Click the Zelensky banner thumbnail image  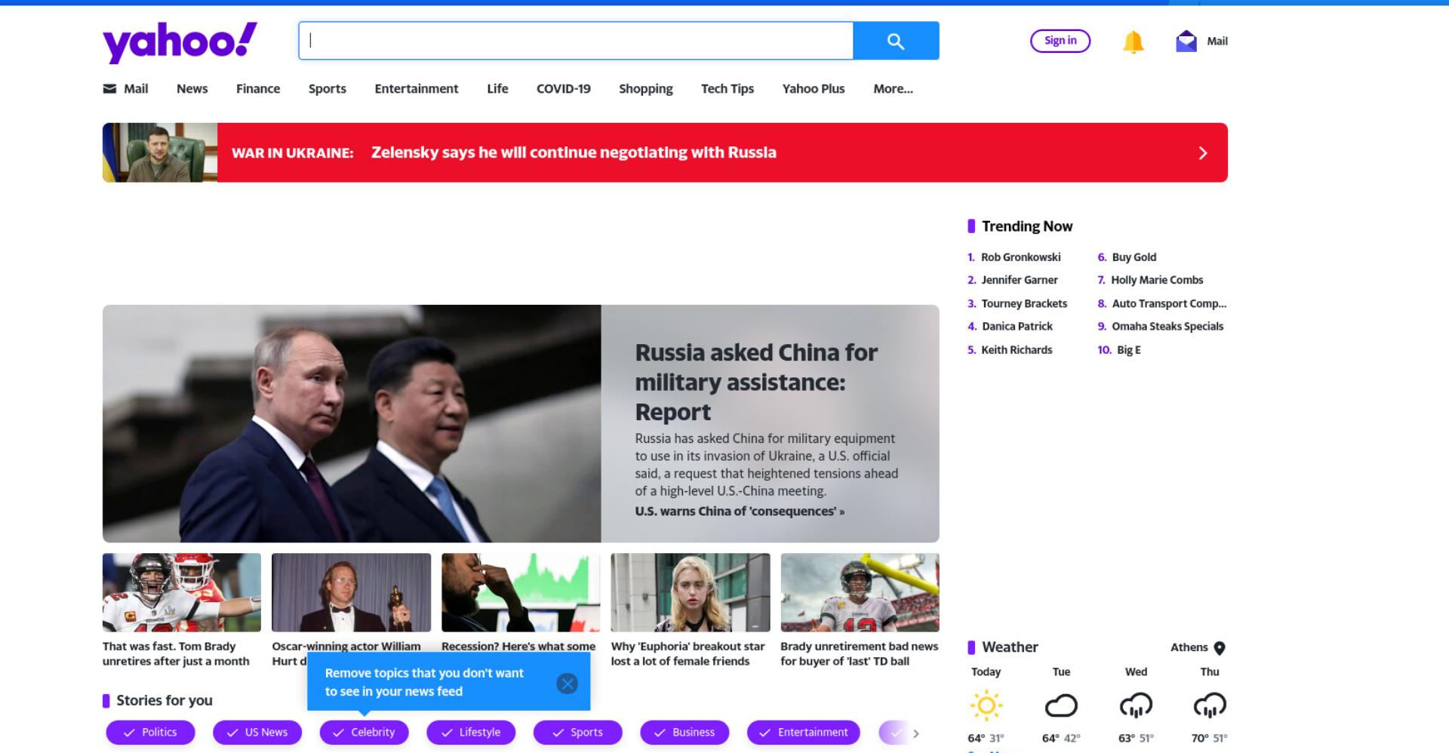click(x=160, y=152)
